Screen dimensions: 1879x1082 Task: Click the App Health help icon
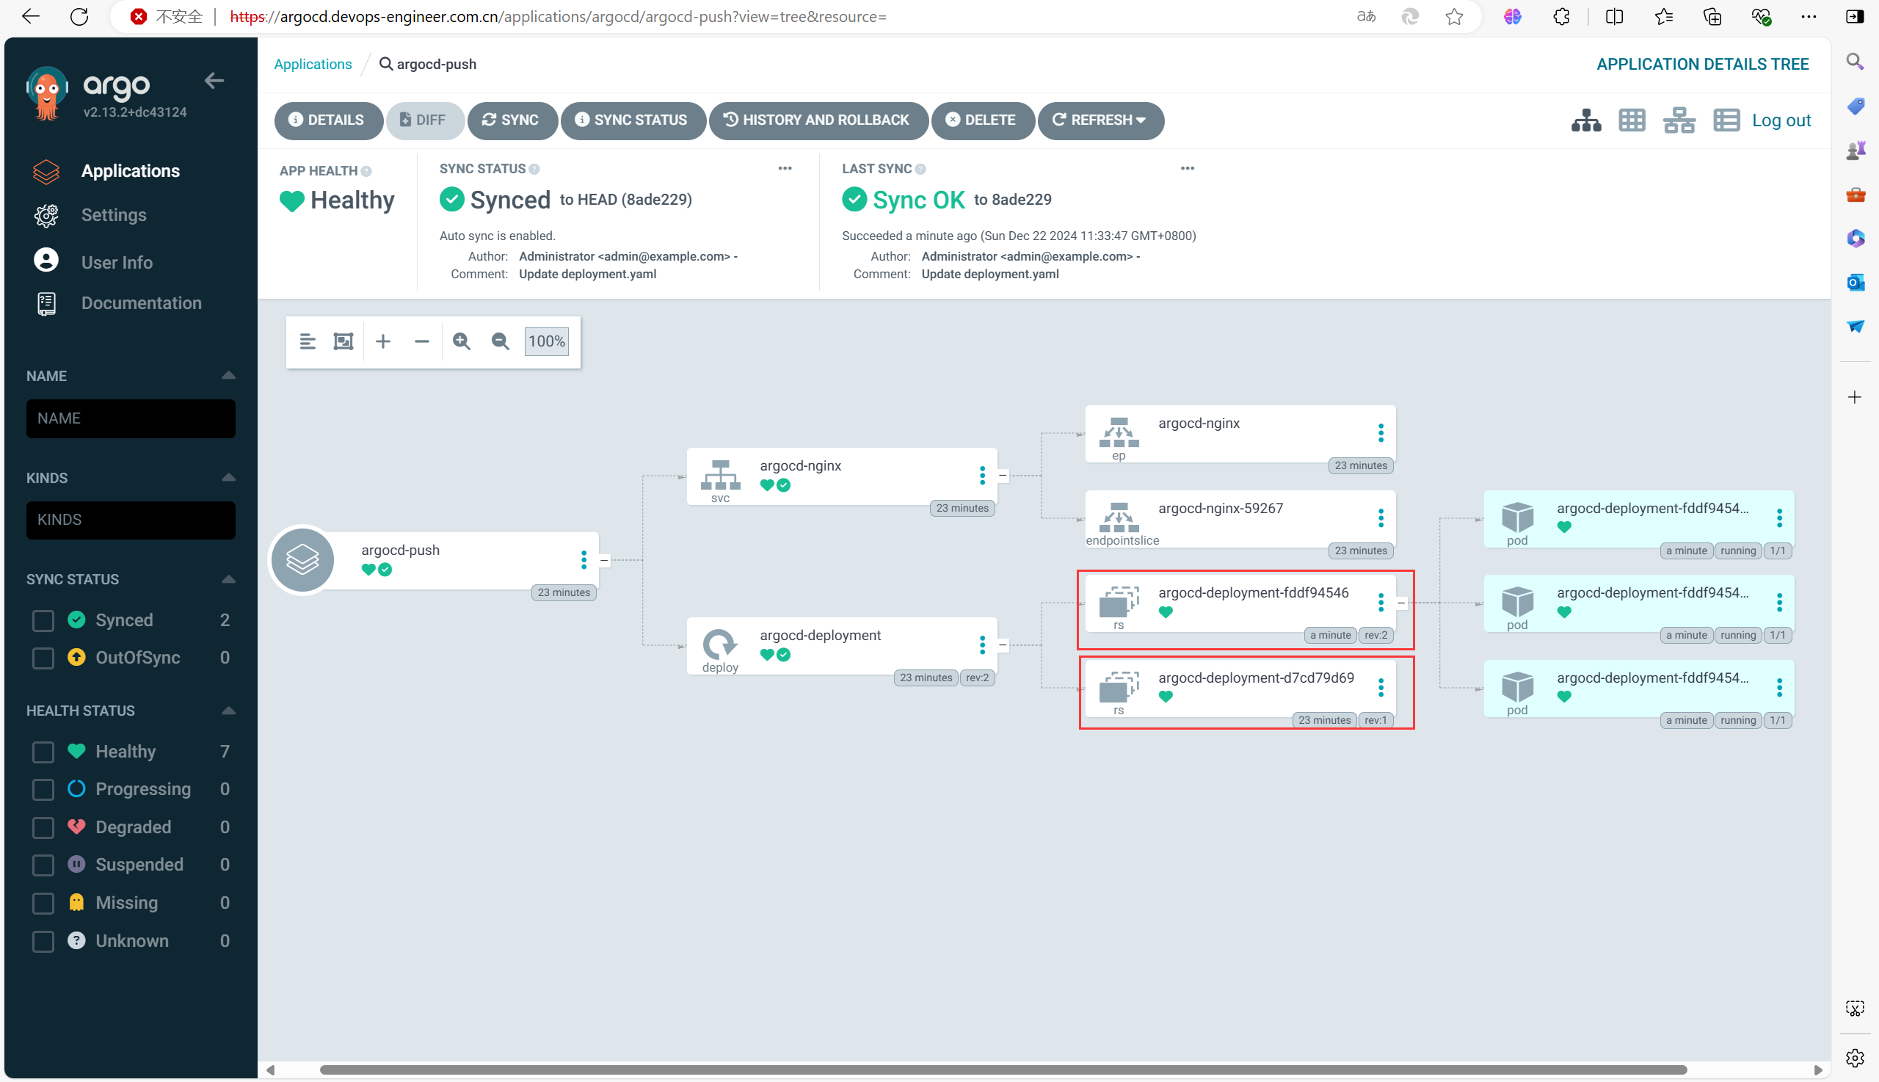coord(366,171)
